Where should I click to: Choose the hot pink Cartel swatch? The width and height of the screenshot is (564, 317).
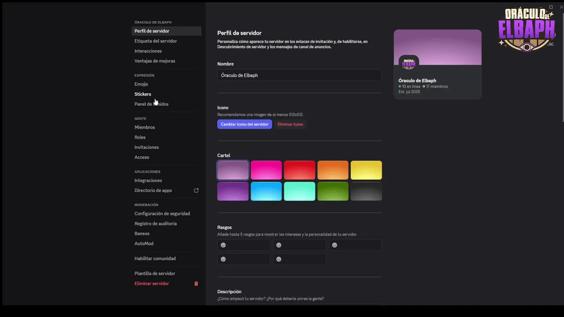[x=266, y=170]
